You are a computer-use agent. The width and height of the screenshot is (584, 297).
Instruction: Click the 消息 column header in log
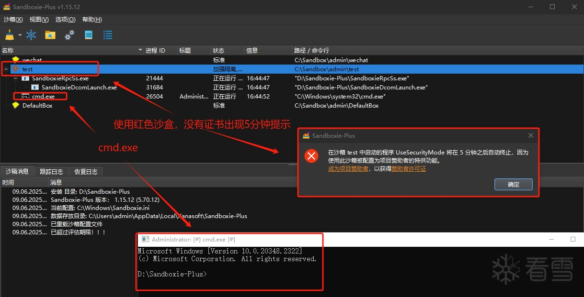316,182
